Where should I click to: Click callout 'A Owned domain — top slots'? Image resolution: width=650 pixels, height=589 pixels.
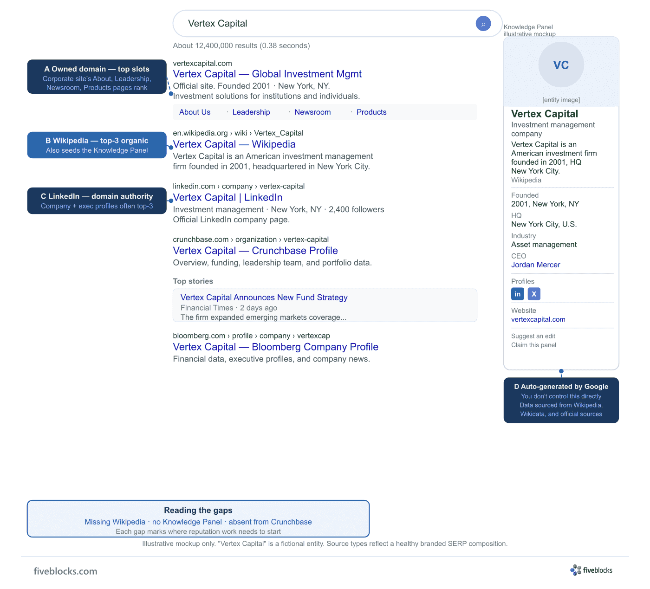[97, 77]
